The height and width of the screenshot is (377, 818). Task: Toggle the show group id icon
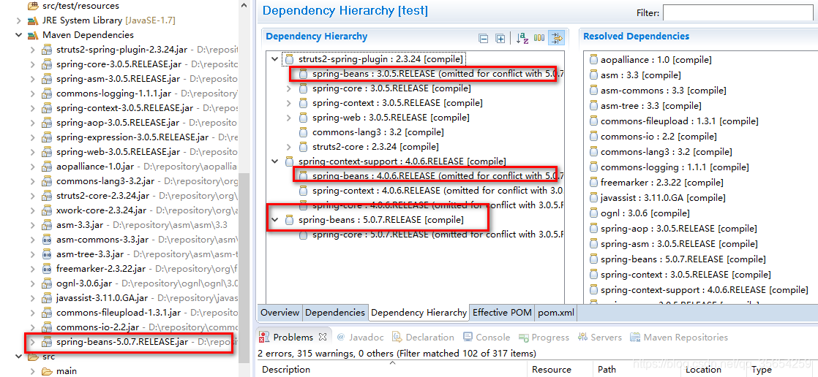(x=539, y=38)
